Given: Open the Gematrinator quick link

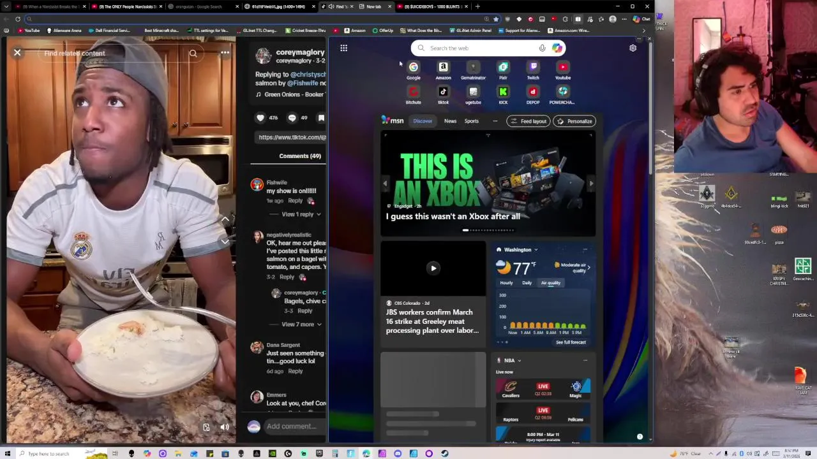Looking at the screenshot, I should coord(473,71).
